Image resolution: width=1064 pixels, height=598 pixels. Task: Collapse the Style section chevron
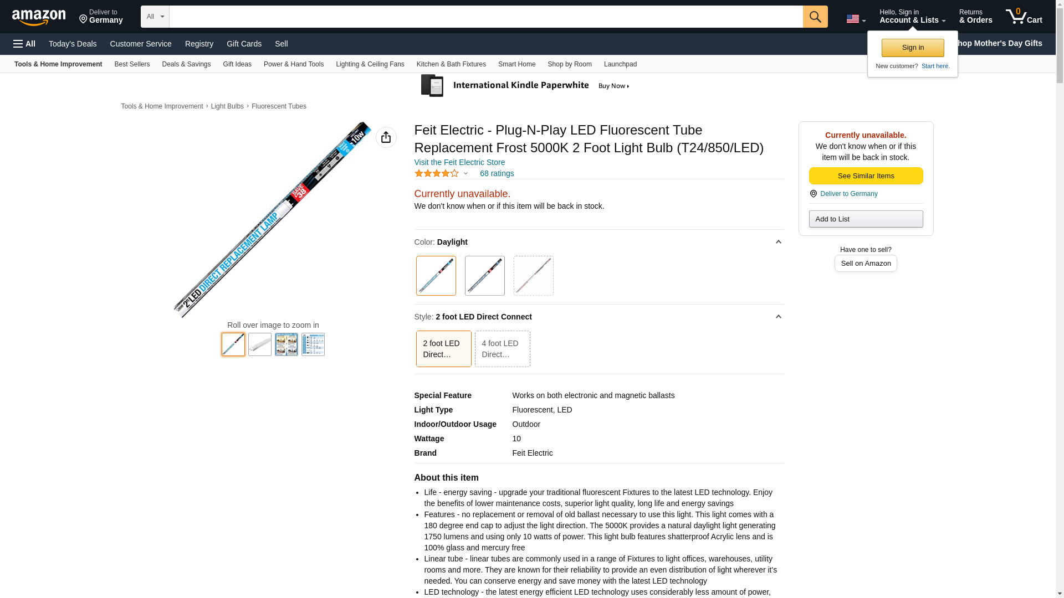coord(778,317)
